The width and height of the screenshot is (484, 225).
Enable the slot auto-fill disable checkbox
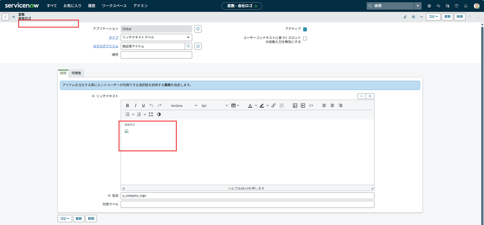(x=305, y=38)
